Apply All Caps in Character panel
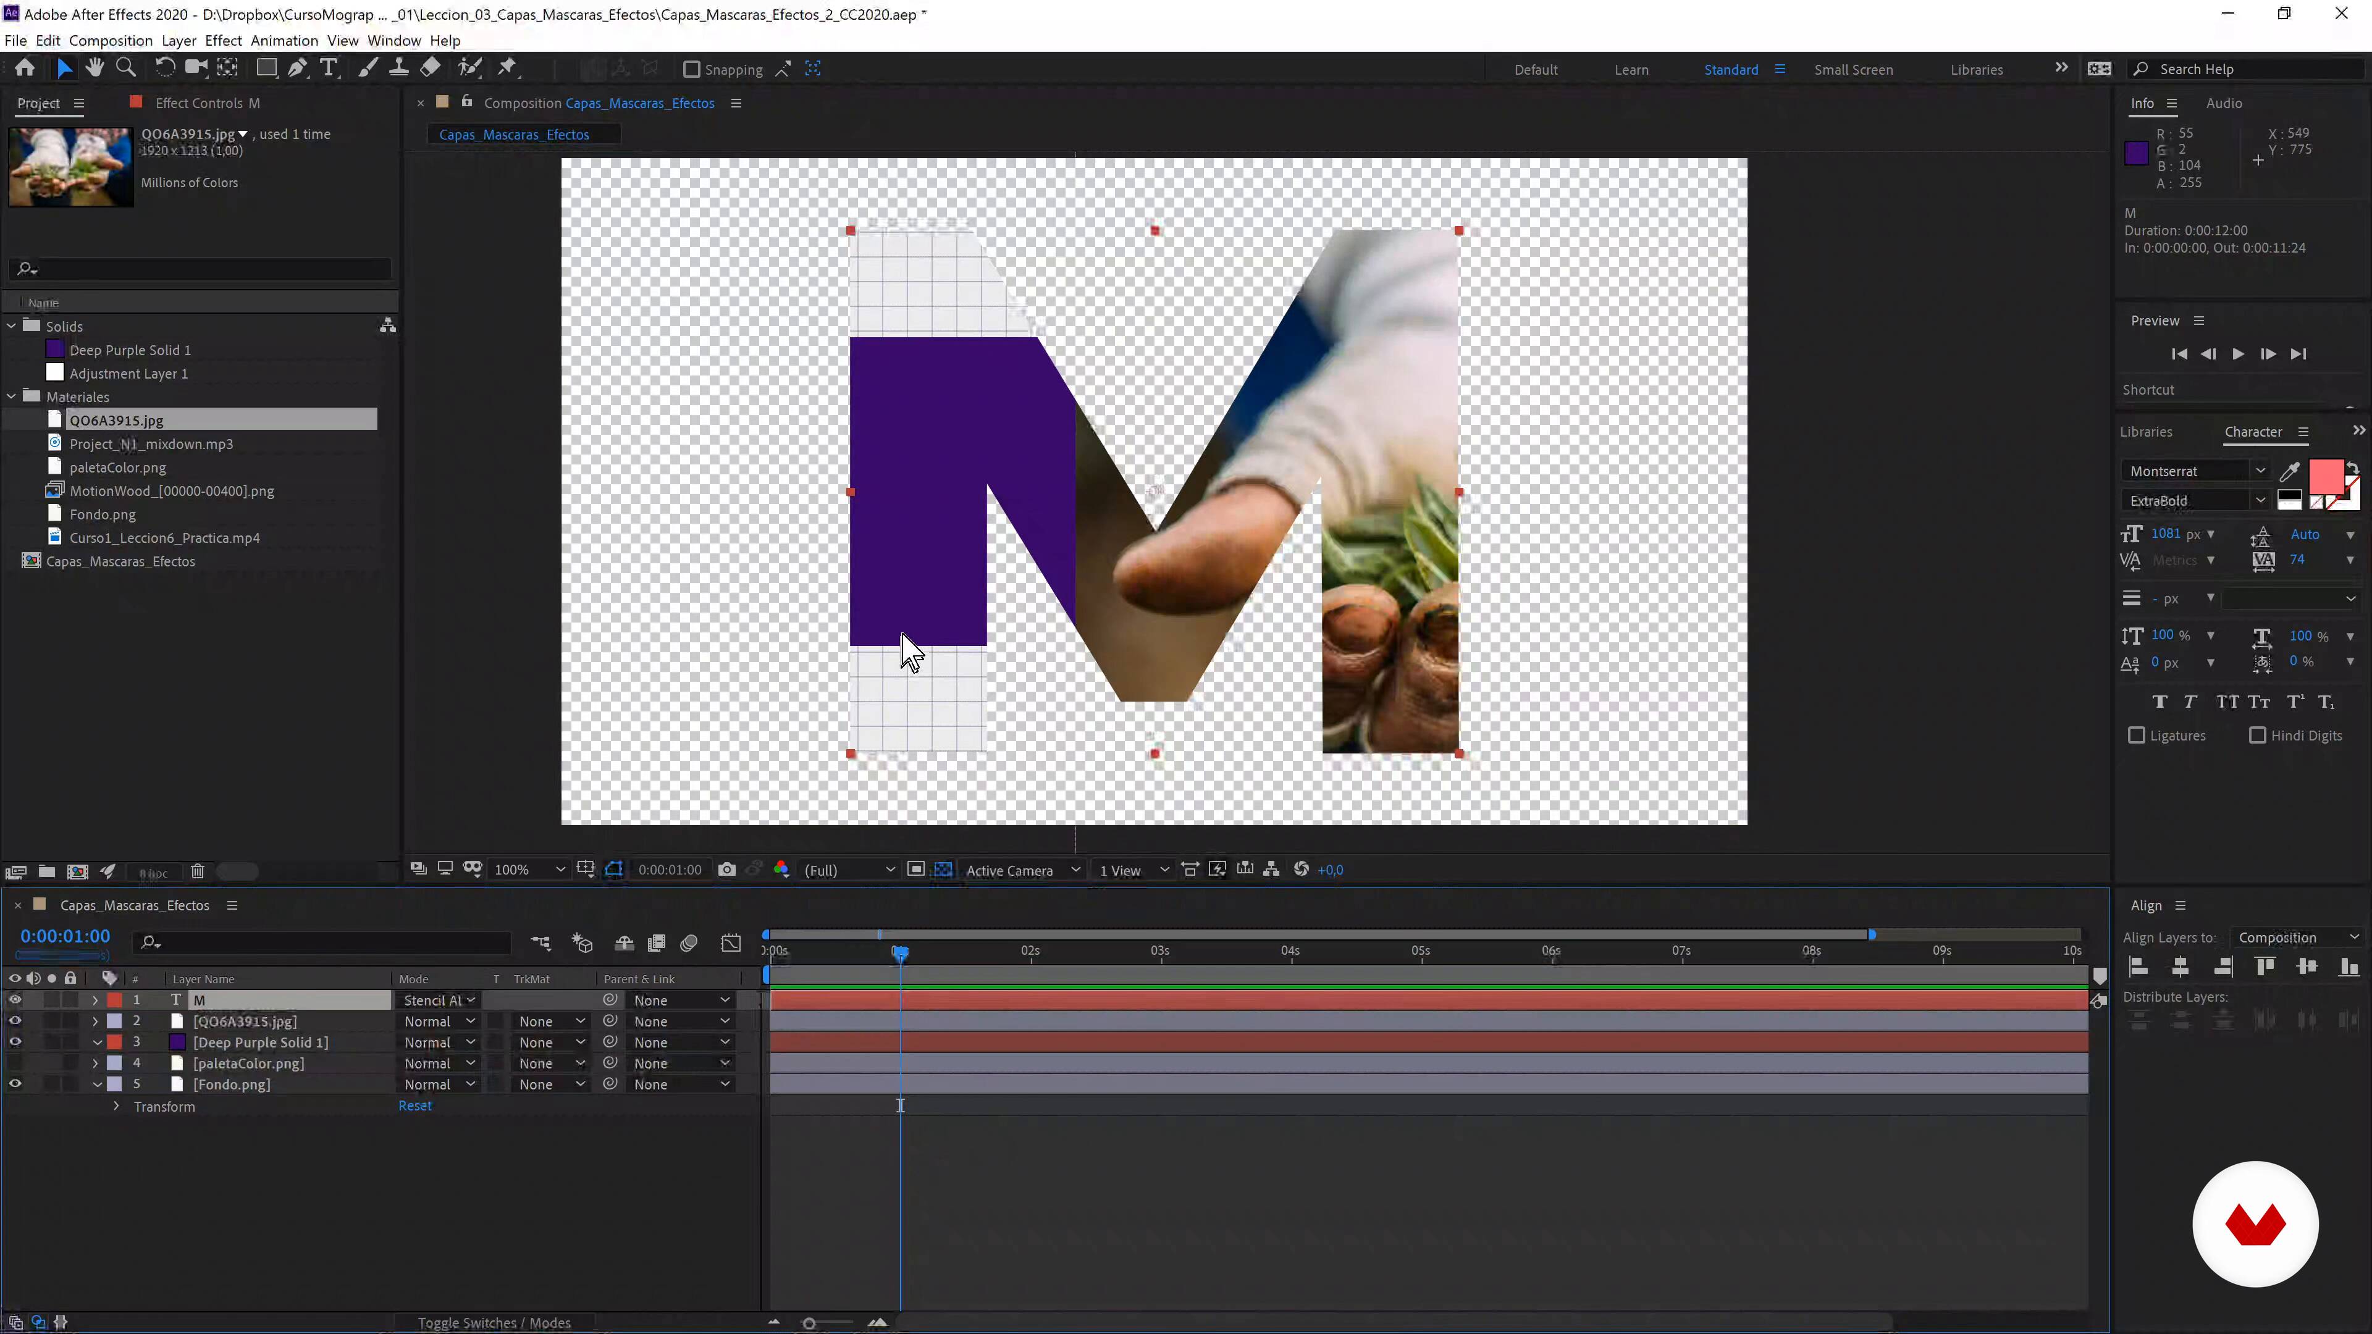 (2227, 702)
